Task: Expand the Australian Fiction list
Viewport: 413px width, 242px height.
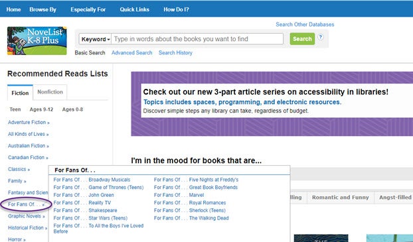Action: click(29, 146)
